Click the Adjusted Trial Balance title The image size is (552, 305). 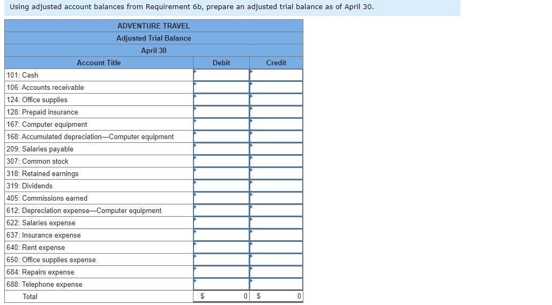(x=154, y=38)
